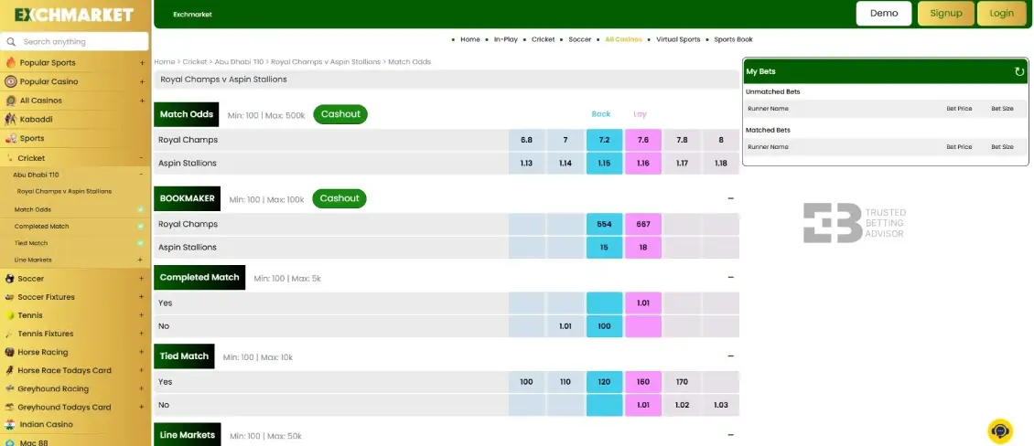This screenshot has height=446, width=1034.
Task: Open Abu Dhabi T10 in the breadcrumb
Action: coord(239,62)
